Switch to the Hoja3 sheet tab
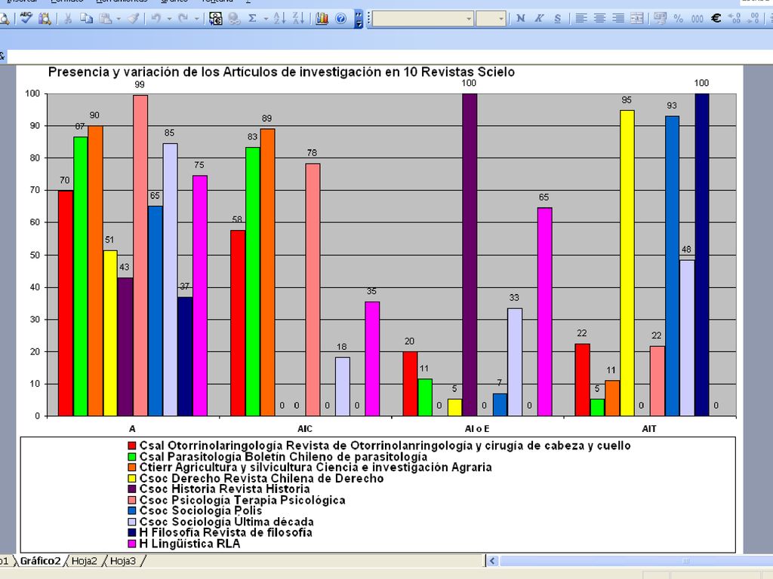The image size is (773, 579). click(x=123, y=561)
